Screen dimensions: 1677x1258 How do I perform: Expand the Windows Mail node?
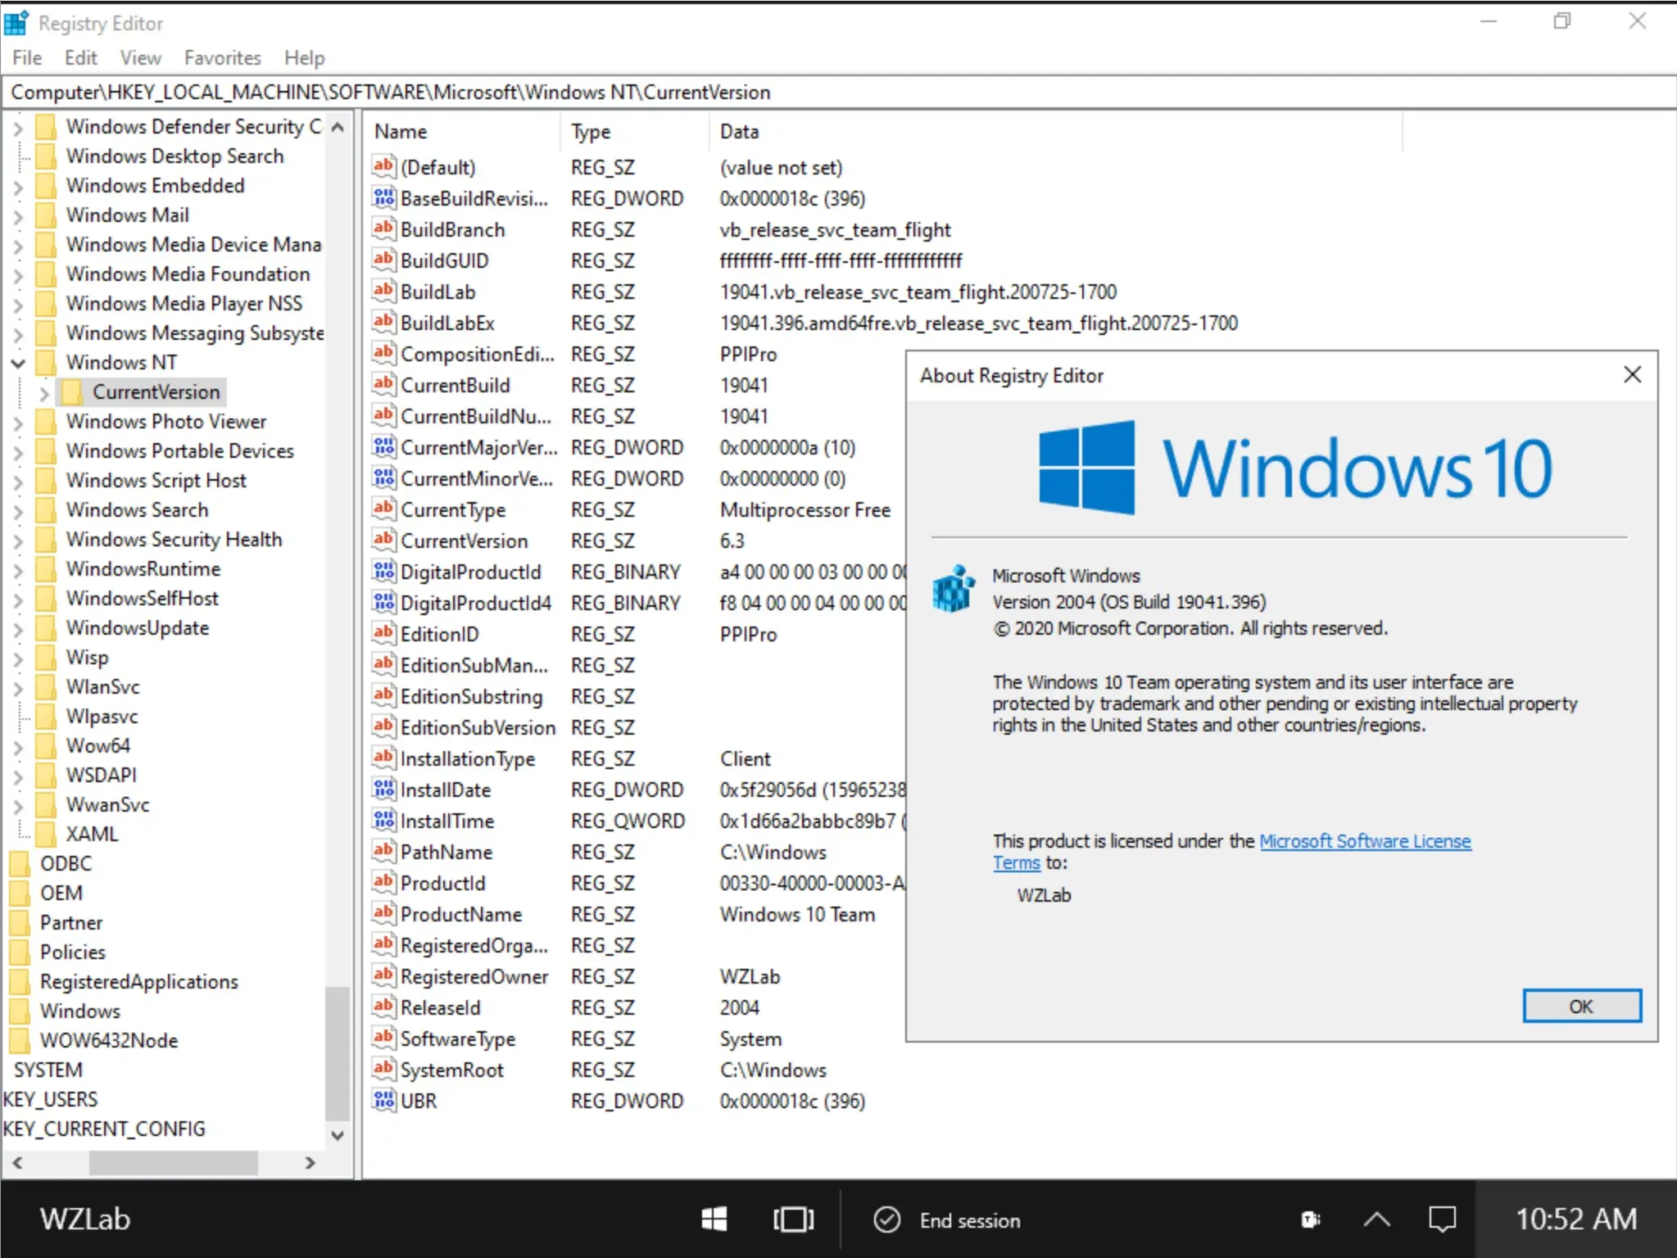pyautogui.click(x=18, y=215)
